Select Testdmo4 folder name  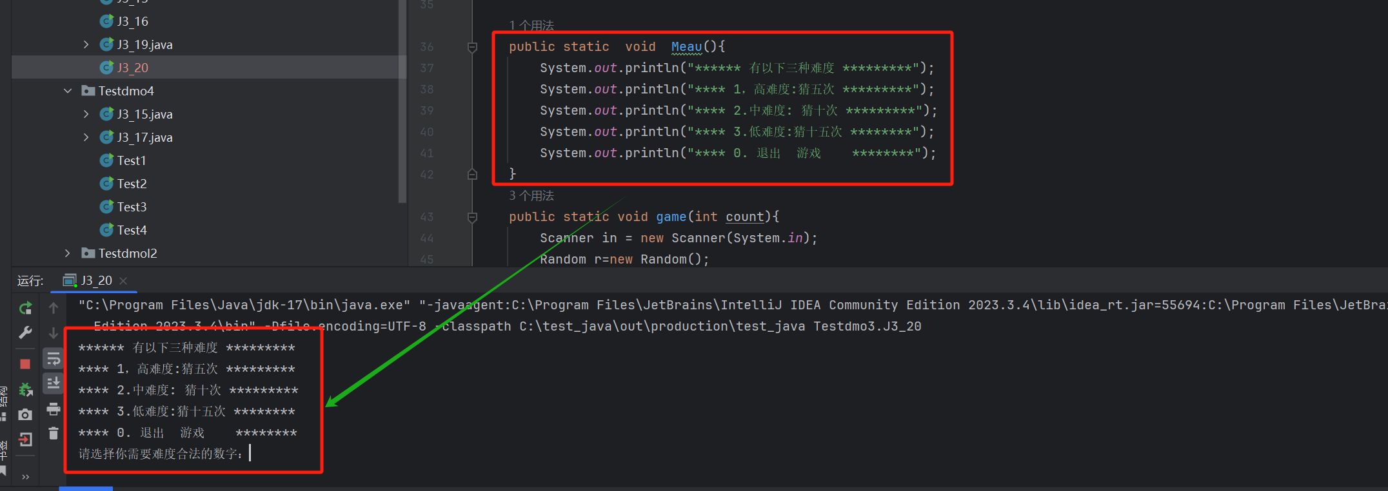[126, 91]
